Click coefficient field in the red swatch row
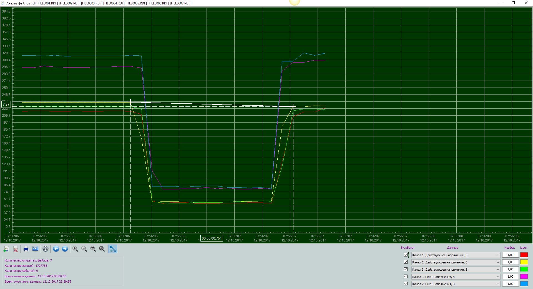The width and height of the screenshot is (533, 289). (x=510, y=255)
